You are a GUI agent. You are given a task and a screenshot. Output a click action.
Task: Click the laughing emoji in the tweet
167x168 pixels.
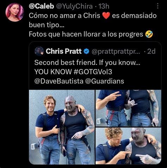(x=149, y=34)
